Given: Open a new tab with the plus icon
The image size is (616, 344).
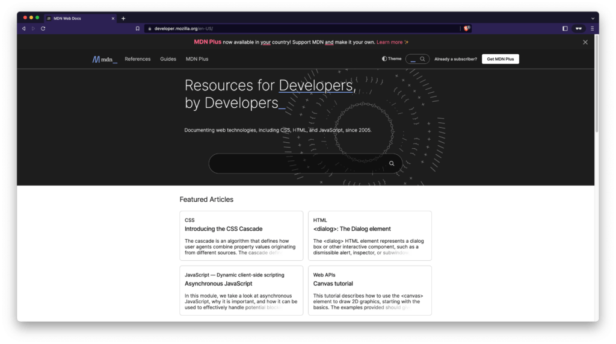Looking at the screenshot, I should click(123, 19).
